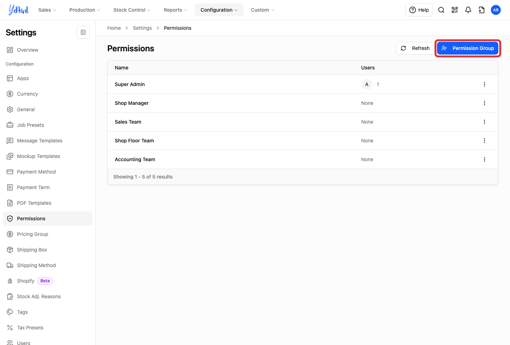
Task: Open the search magnifier icon
Action: [x=441, y=10]
